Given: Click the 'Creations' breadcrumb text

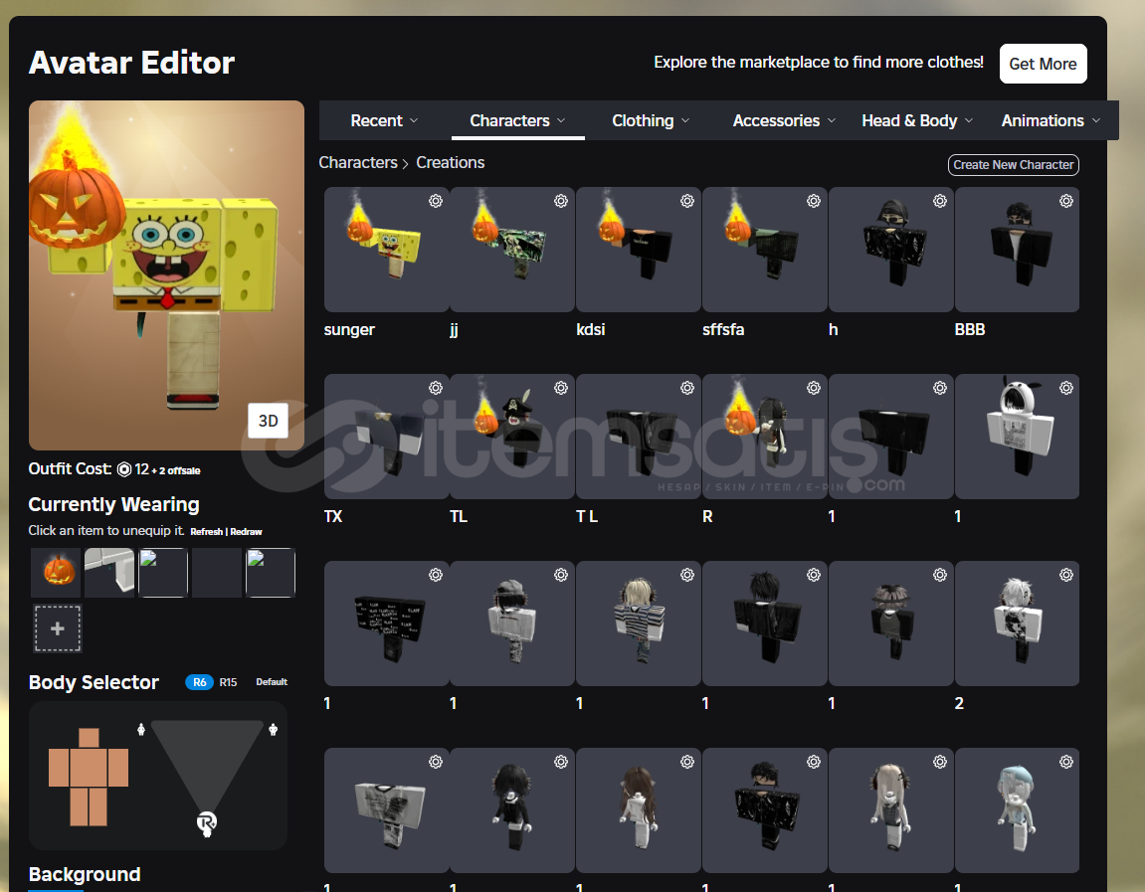Looking at the screenshot, I should (450, 163).
